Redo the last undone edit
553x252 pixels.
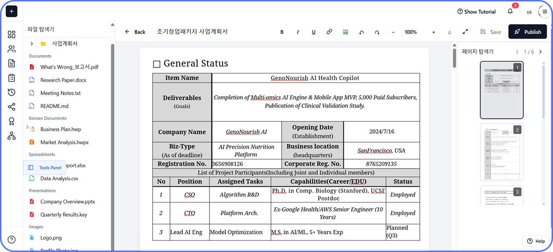click(x=377, y=32)
